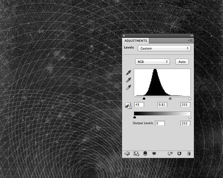The width and height of the screenshot is (223, 178).
Task: Collapse panel with double-arrow icon
Action: (192, 36)
